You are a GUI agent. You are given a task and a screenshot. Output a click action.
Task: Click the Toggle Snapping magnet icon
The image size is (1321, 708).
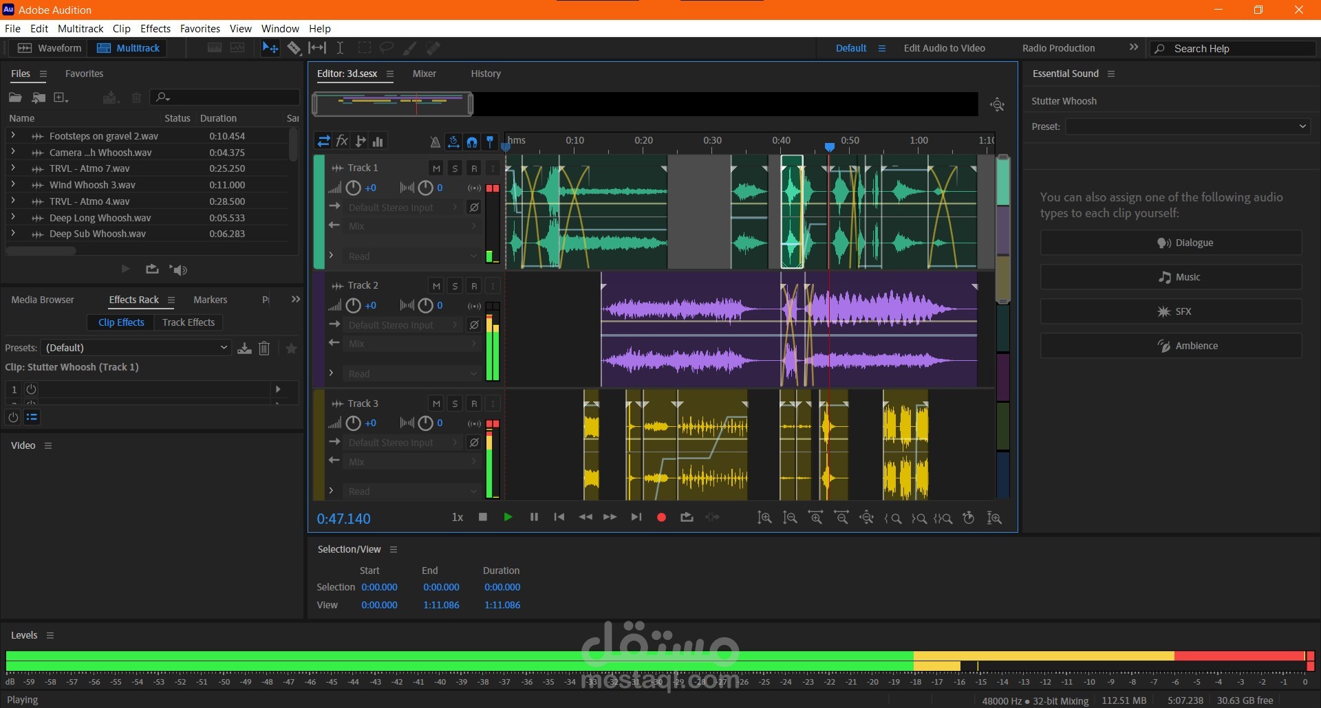(x=472, y=142)
